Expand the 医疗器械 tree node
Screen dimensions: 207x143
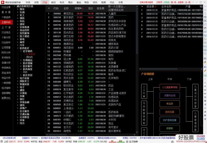[x=21, y=63]
